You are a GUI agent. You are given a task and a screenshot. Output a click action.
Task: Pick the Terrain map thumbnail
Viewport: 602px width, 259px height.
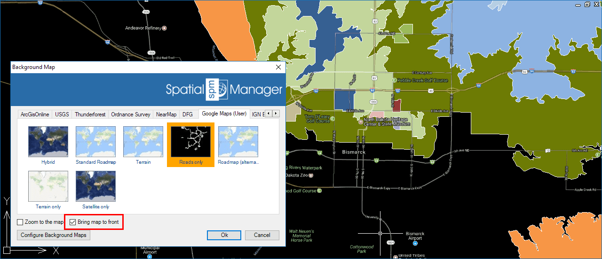coord(143,141)
